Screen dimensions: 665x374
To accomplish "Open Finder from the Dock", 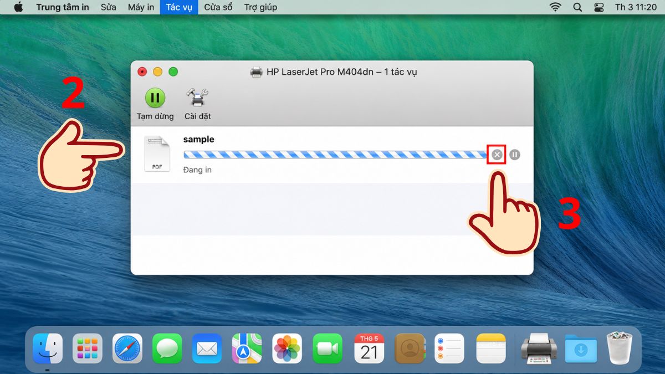I will pyautogui.click(x=48, y=349).
